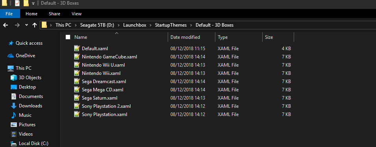Click the Quick access star icon
Viewport: 376px width, 147px height.
coord(11,43)
